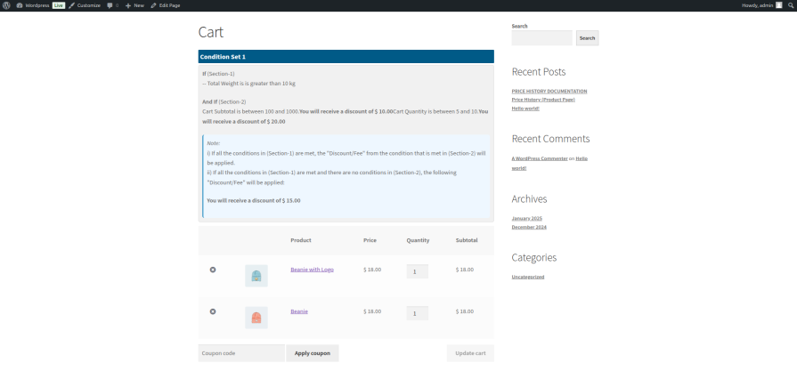
Task: Click the Coupon code input field
Action: tap(241, 353)
